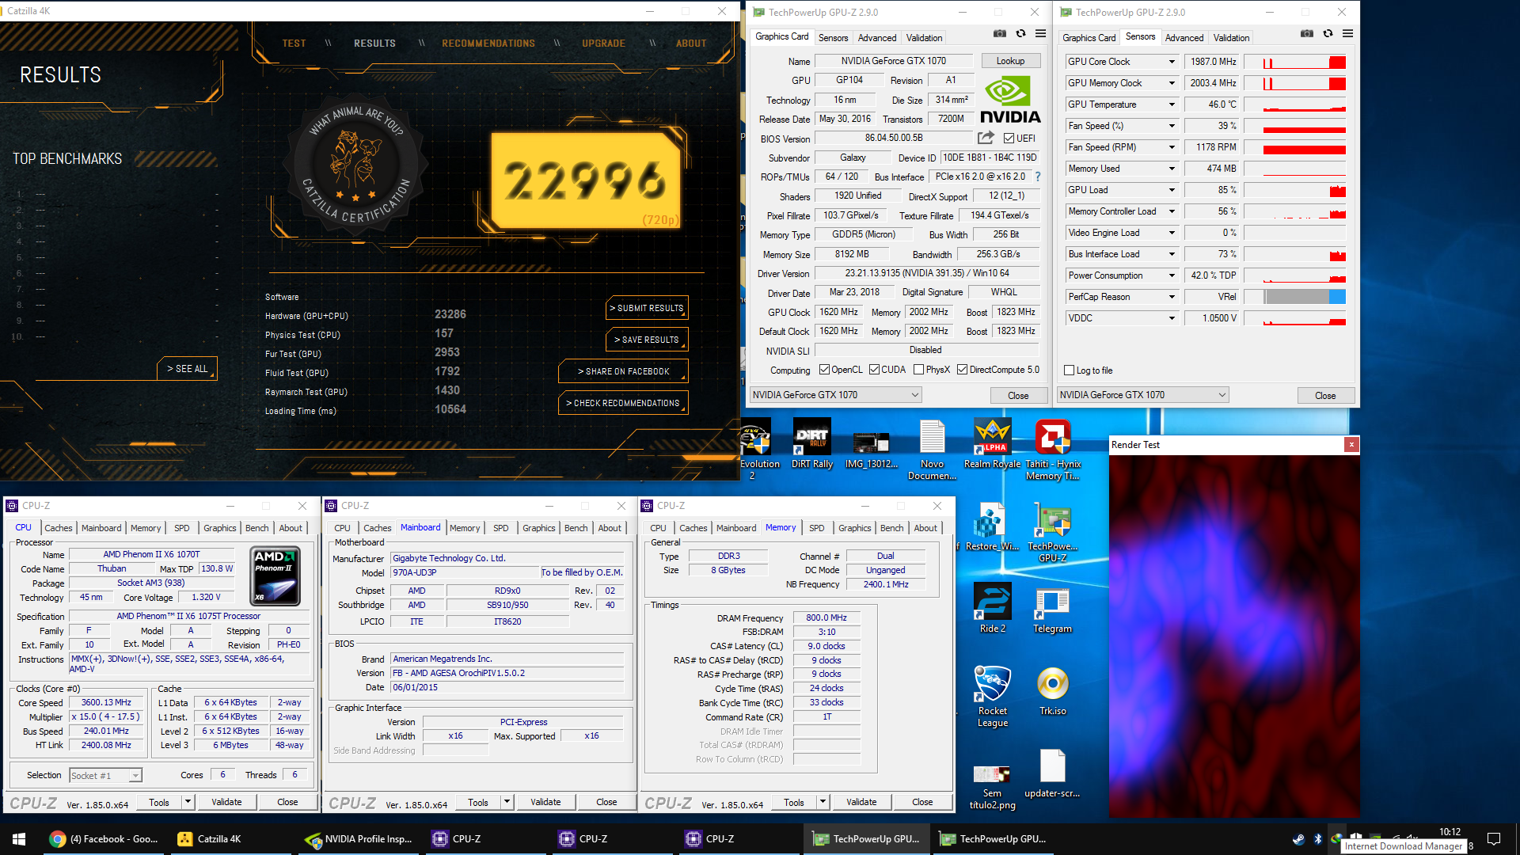Enable the Log to file checkbox
The width and height of the screenshot is (1520, 855).
coord(1069,370)
